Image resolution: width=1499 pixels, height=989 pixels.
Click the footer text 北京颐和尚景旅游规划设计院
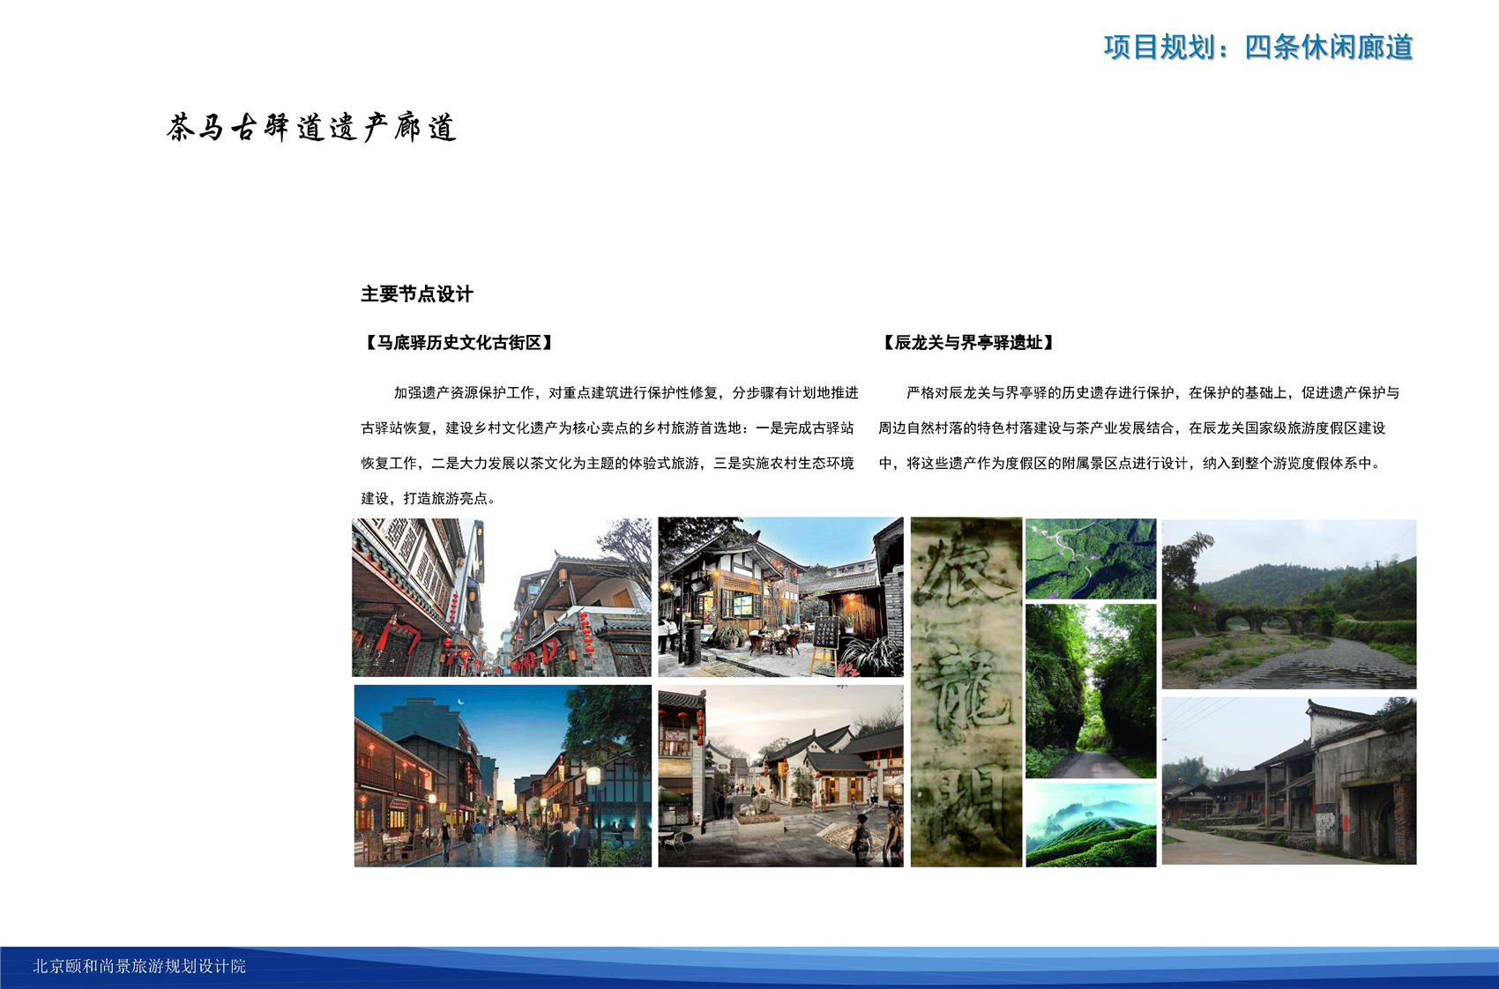click(139, 966)
